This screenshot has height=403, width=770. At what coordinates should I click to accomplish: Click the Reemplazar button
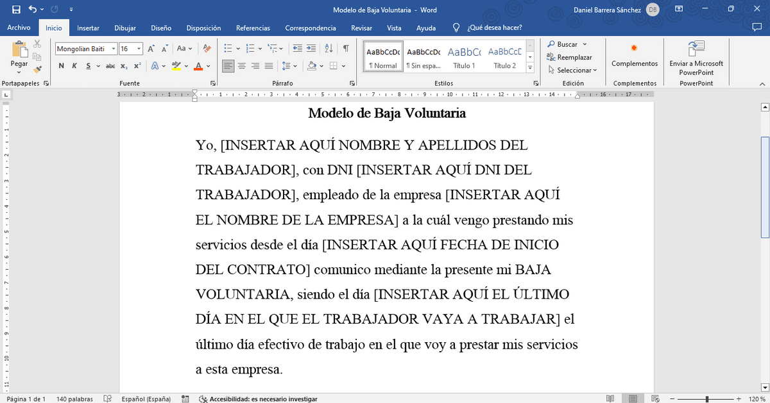pos(569,57)
